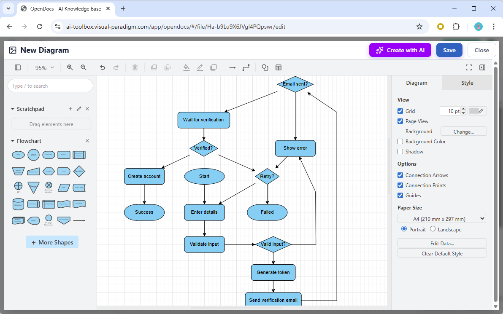Open the grid color swatch picker
The height and width of the screenshot is (314, 503).
click(477, 111)
